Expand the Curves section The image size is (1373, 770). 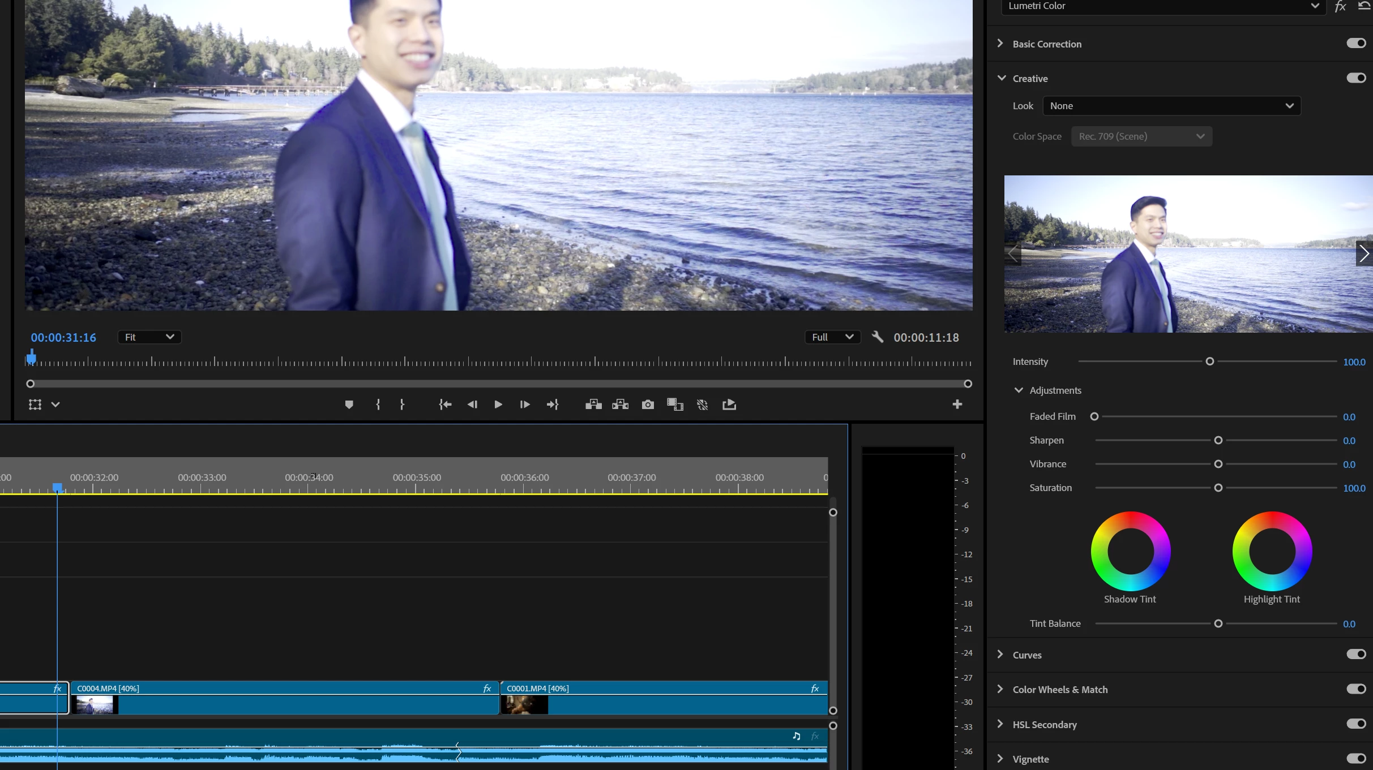coord(1000,655)
